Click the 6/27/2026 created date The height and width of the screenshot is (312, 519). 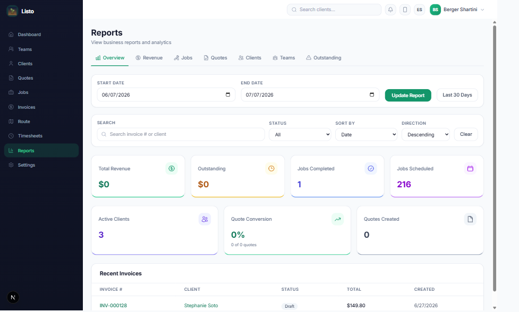click(426, 306)
